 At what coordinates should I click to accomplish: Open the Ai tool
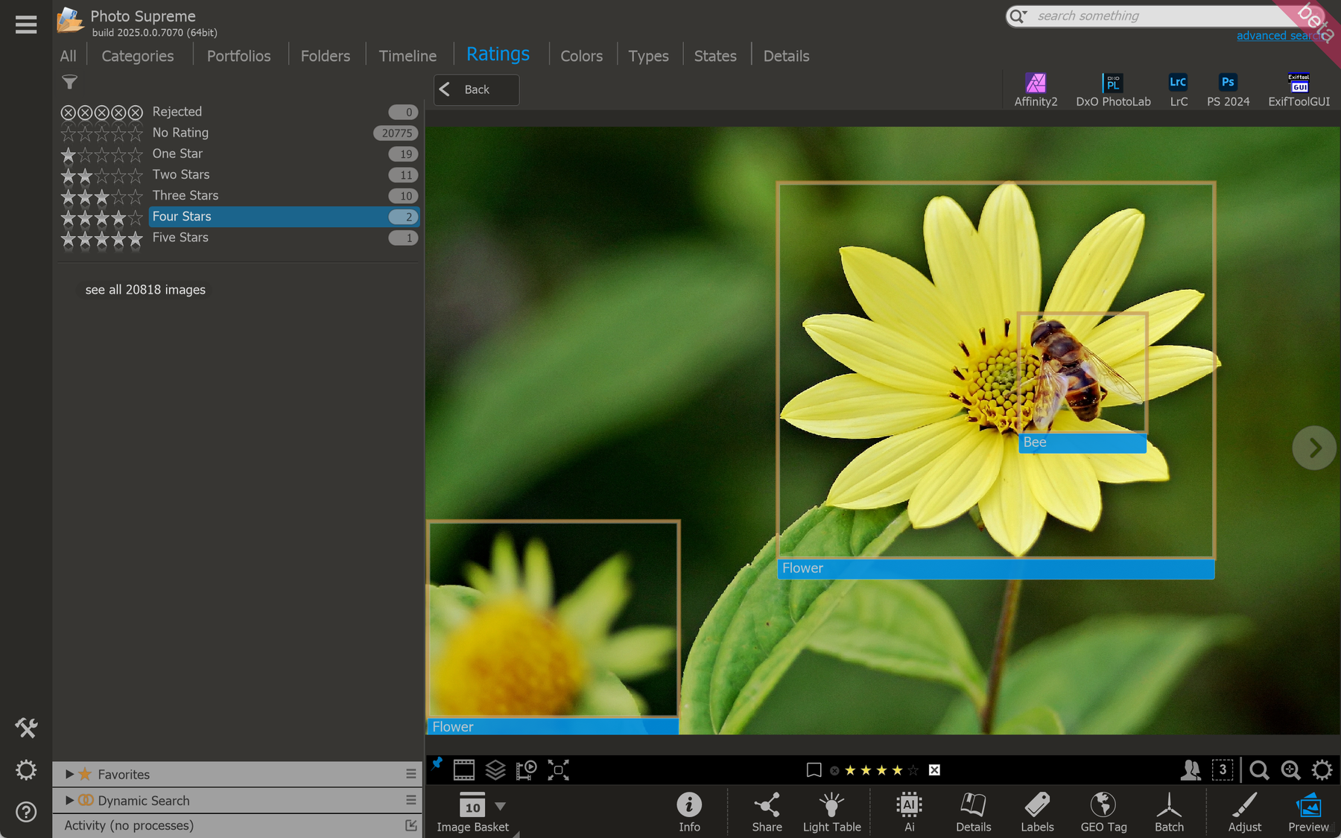(909, 812)
